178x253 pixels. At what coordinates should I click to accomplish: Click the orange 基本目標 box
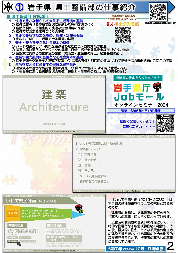[13, 213]
